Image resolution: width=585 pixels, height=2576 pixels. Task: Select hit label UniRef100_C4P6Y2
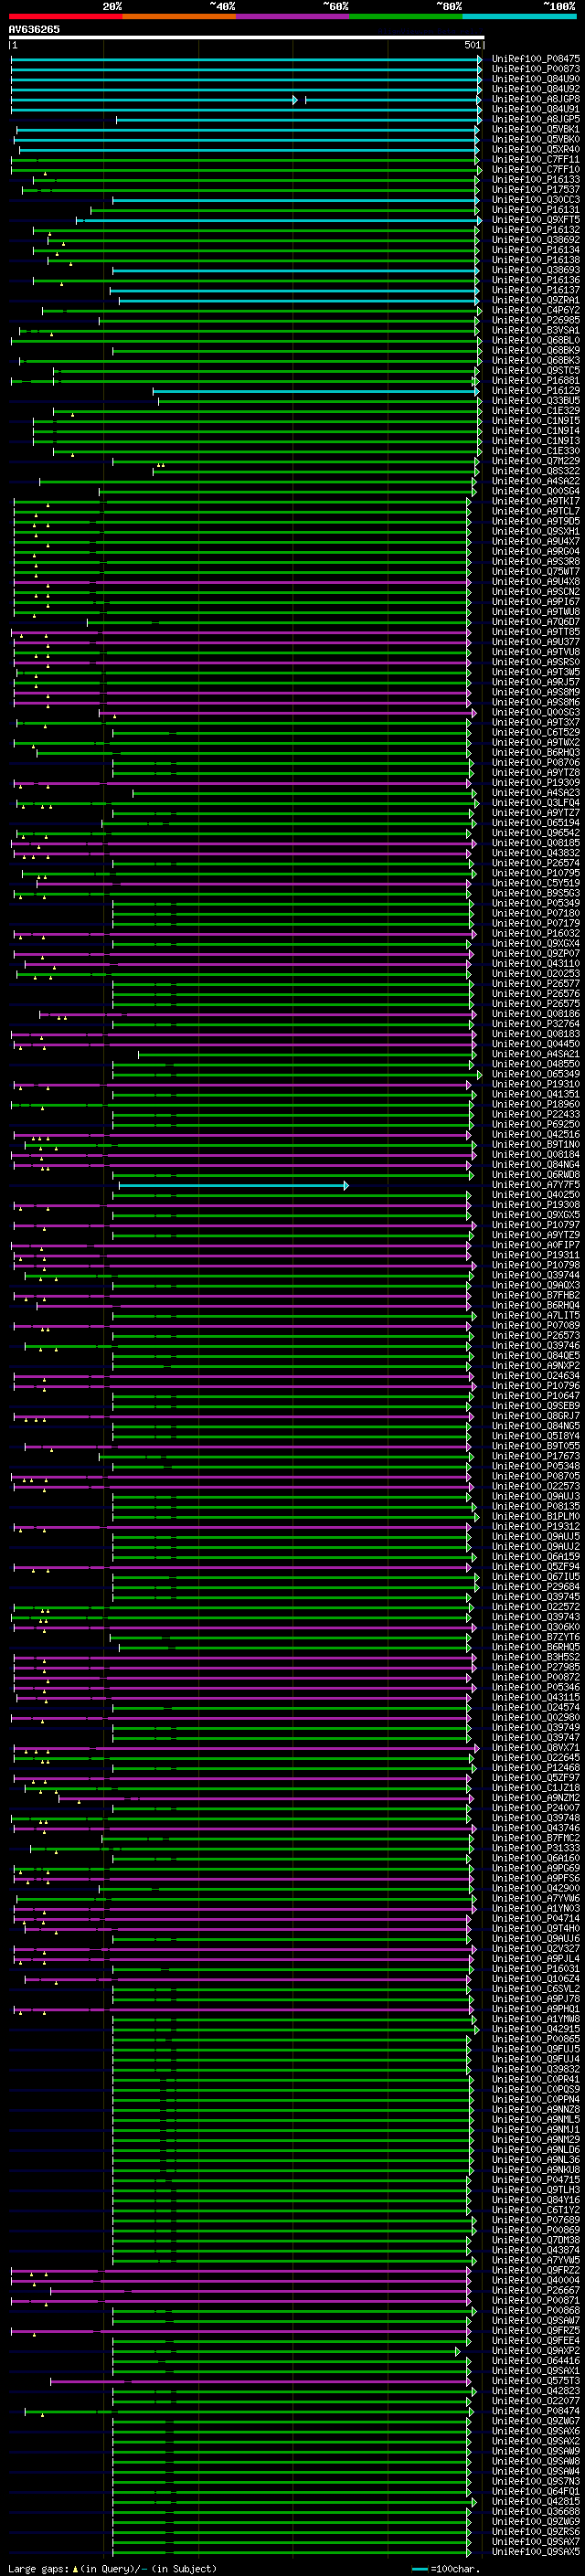[x=536, y=310]
